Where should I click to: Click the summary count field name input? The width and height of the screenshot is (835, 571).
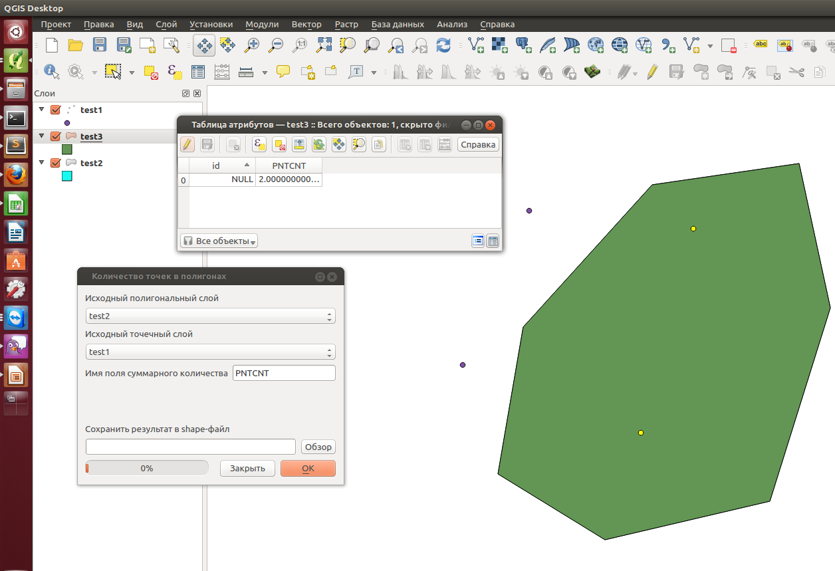point(284,373)
